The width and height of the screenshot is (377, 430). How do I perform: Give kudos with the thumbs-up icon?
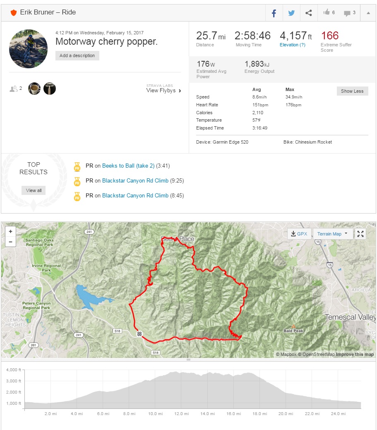[x=327, y=13]
